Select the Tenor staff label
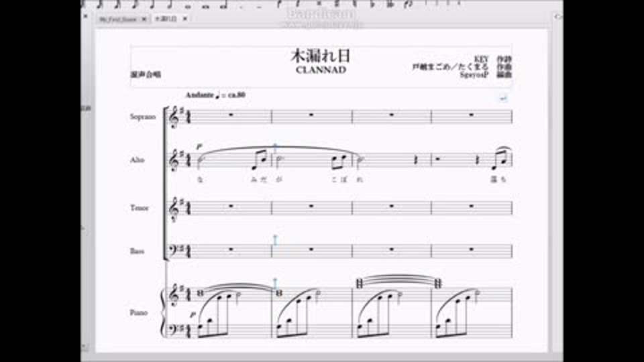This screenshot has width=644, height=362. click(140, 208)
